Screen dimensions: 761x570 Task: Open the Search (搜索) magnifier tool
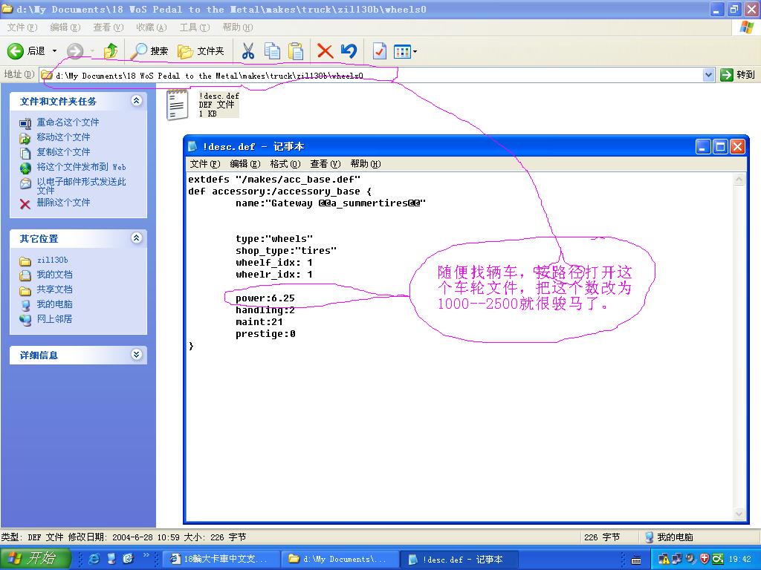[x=140, y=50]
